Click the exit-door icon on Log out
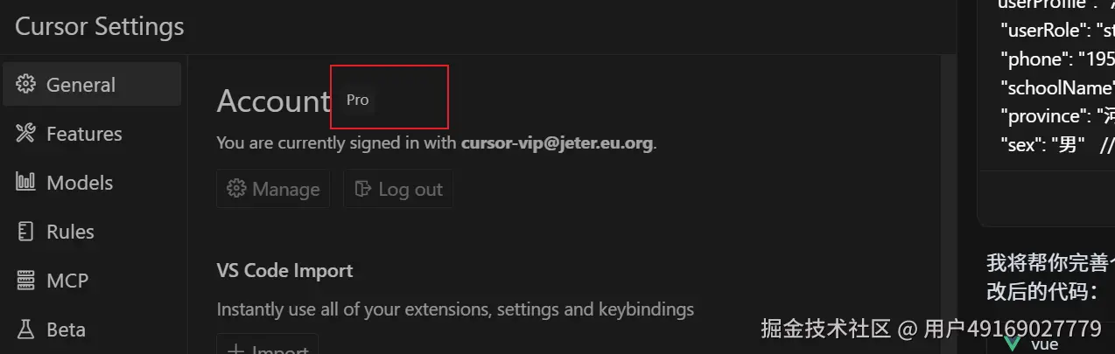This screenshot has width=1115, height=354. 363,189
